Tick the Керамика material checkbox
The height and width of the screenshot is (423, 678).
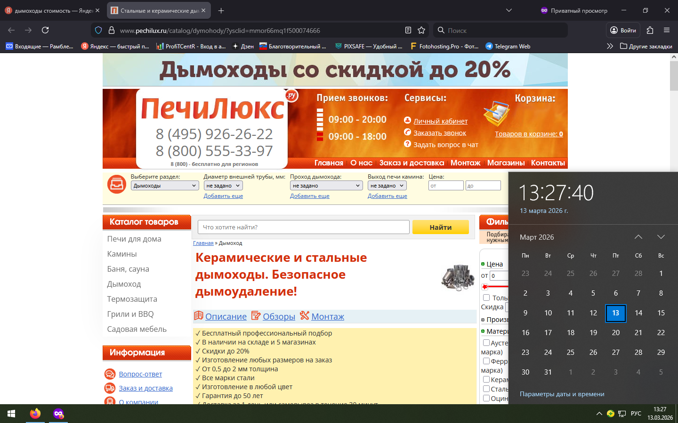(x=486, y=379)
